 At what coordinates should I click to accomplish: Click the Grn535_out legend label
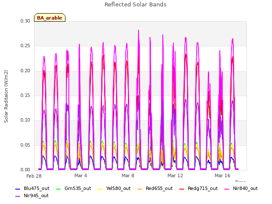78,188
